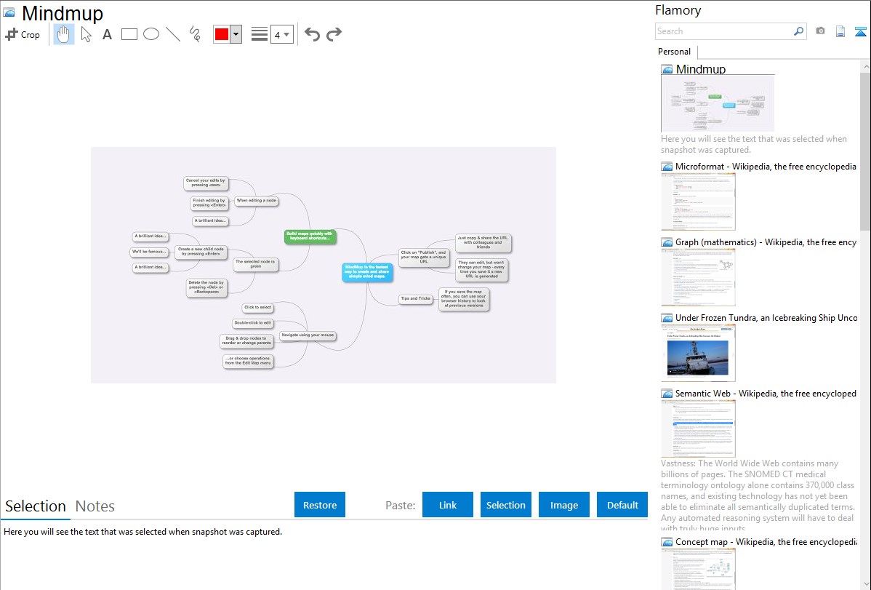Click the scrollbar up arrow in sidebar
The image size is (871, 590).
[x=865, y=66]
